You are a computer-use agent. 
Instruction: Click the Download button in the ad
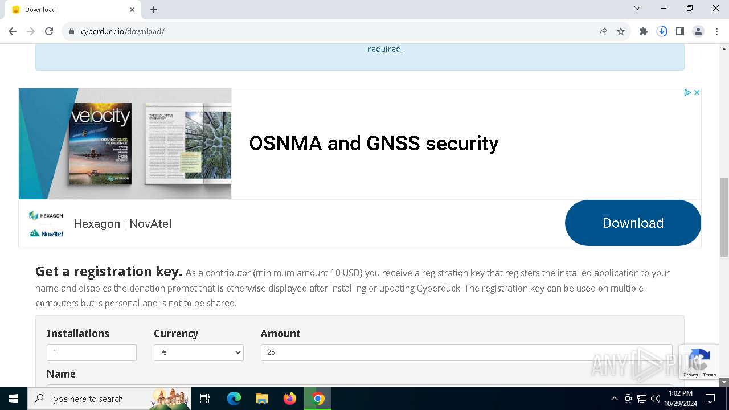633,223
